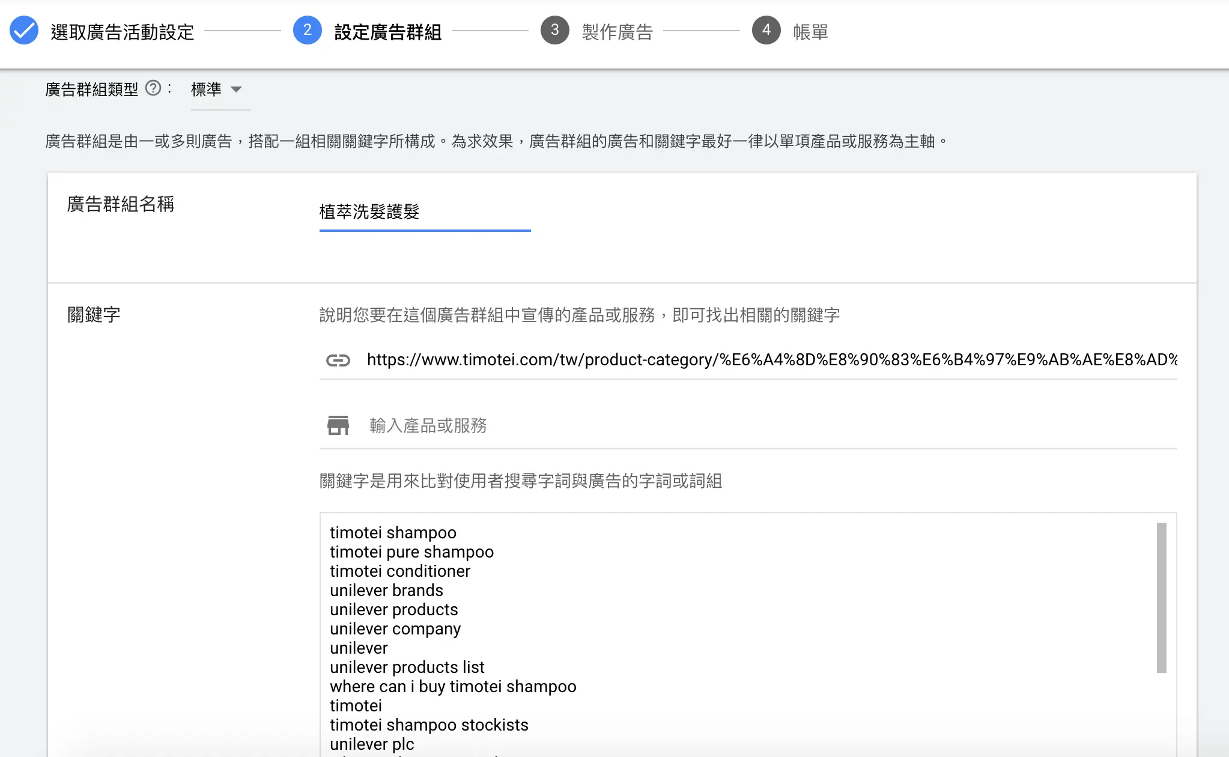Go to 選取廣告活動設定 step
The height and width of the screenshot is (757, 1229).
pyautogui.click(x=123, y=32)
